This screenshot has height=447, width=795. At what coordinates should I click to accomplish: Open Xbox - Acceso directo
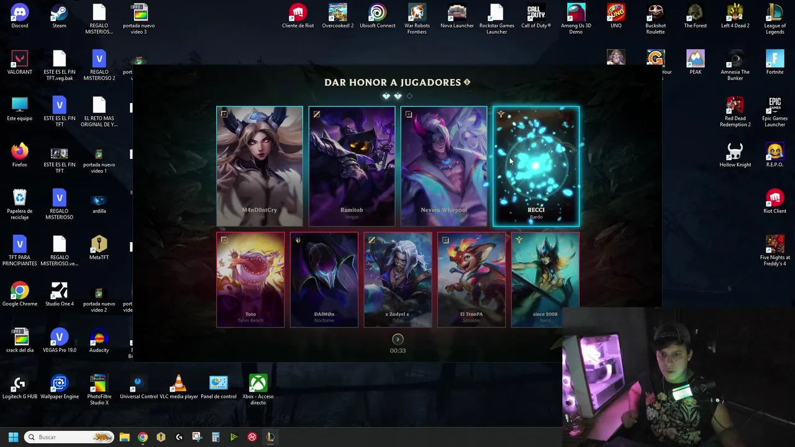tap(258, 390)
